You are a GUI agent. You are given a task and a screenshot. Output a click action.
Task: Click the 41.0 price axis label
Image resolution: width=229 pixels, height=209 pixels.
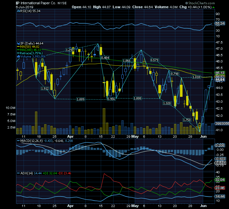pos(219,130)
